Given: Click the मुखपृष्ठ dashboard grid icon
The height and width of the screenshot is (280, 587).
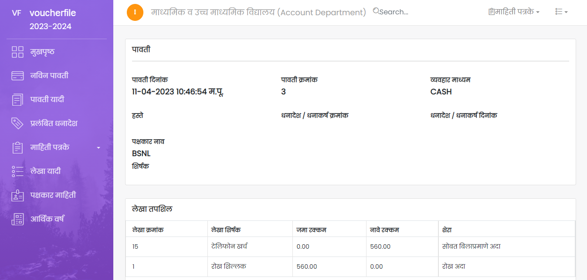Looking at the screenshot, I should 17,52.
